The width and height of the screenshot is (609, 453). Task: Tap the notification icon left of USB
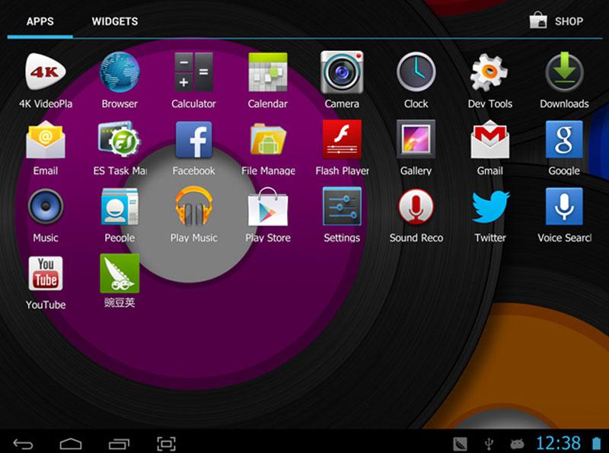point(461,443)
